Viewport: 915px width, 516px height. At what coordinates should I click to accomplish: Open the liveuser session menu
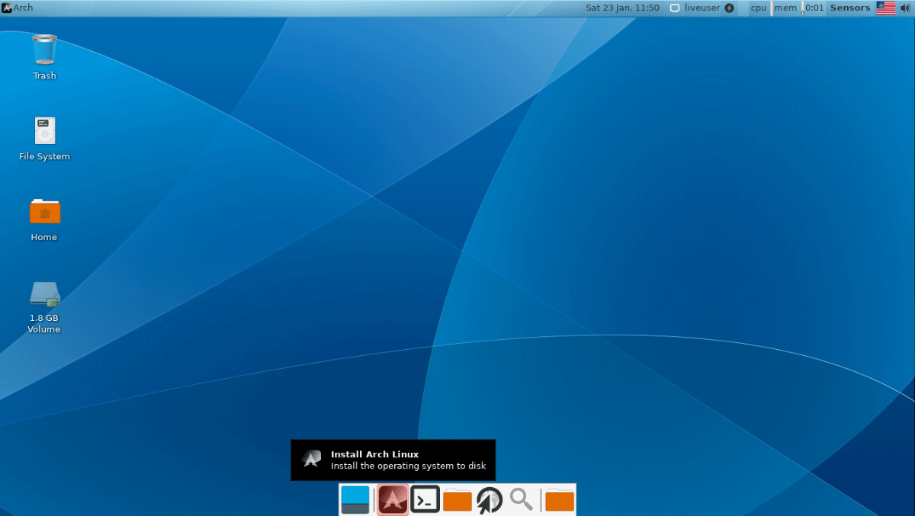[702, 8]
